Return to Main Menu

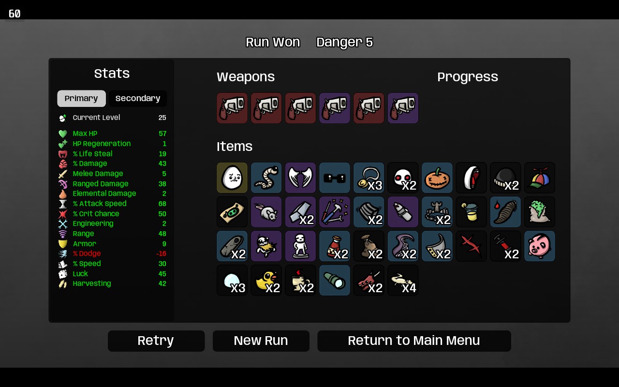point(414,341)
